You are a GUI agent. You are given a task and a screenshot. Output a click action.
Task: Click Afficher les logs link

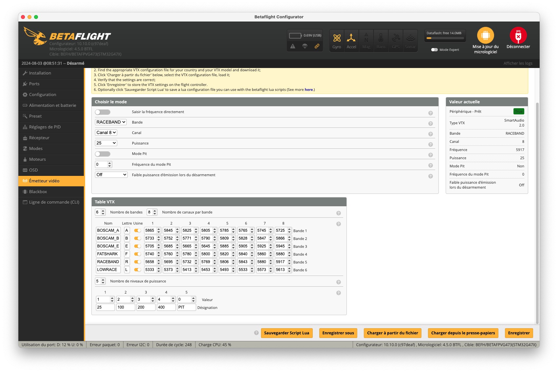pos(518,63)
